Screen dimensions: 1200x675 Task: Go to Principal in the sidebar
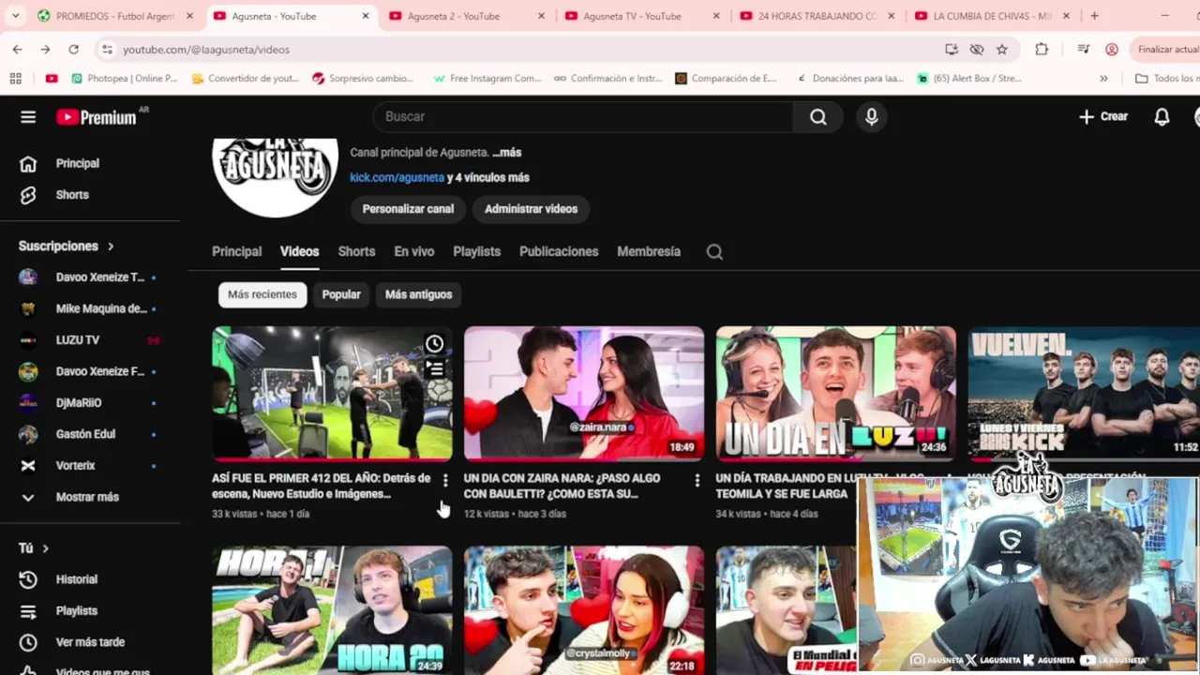click(x=77, y=163)
